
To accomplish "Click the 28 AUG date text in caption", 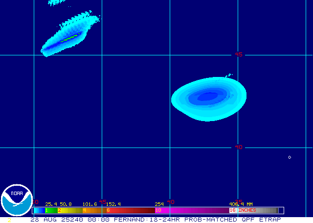I will [x=41, y=220].
